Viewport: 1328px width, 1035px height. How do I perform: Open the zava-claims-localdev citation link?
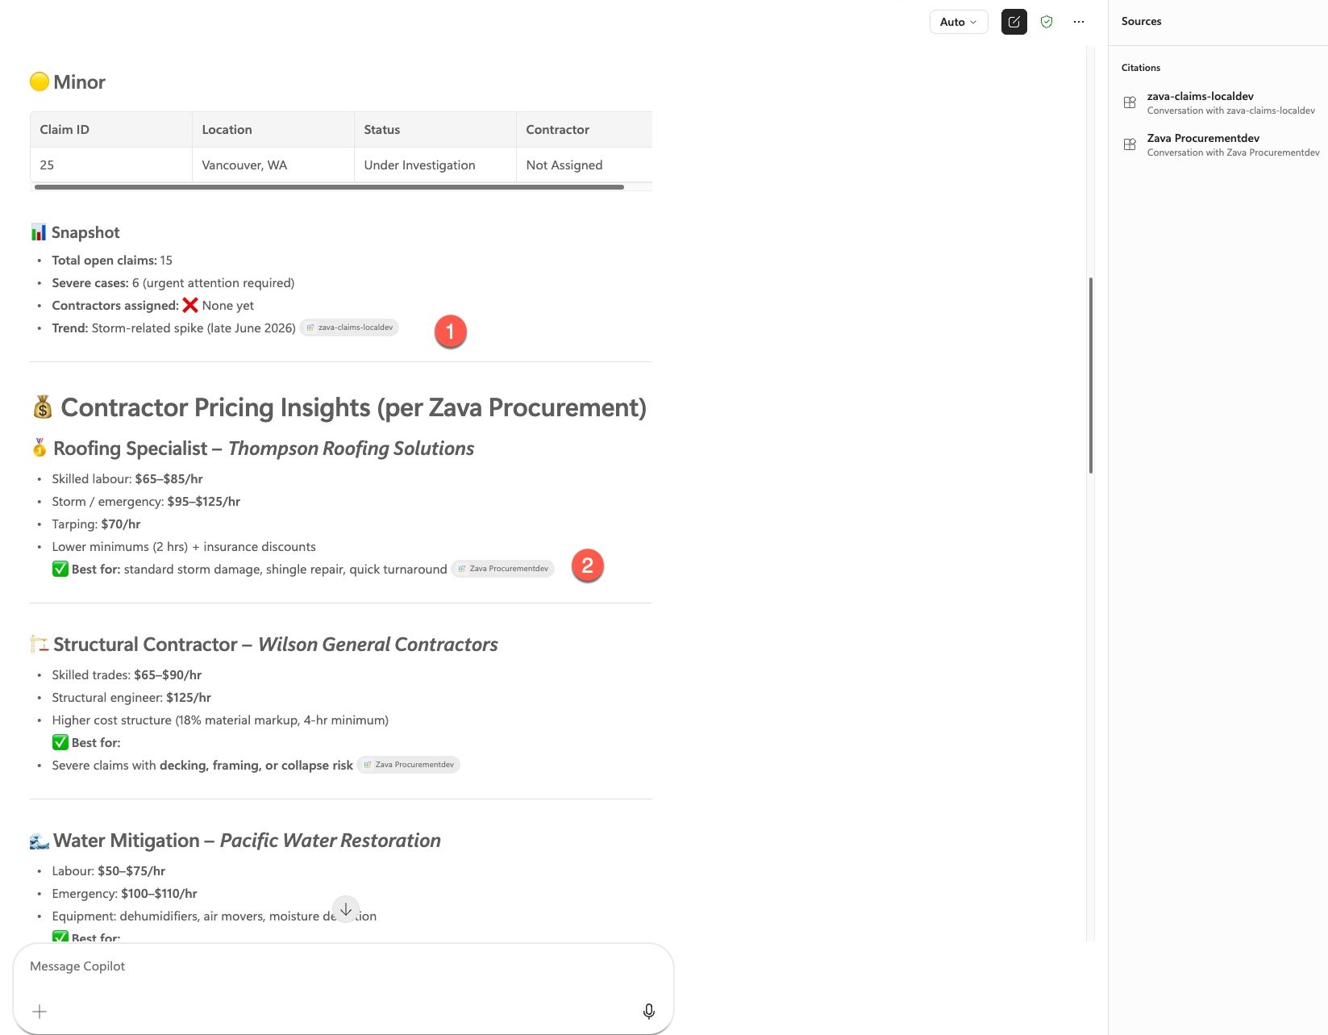[x=1200, y=96]
